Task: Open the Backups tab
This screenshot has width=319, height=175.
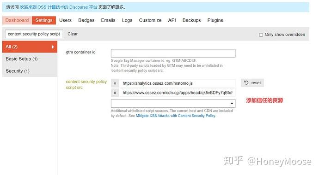Action: point(192,20)
